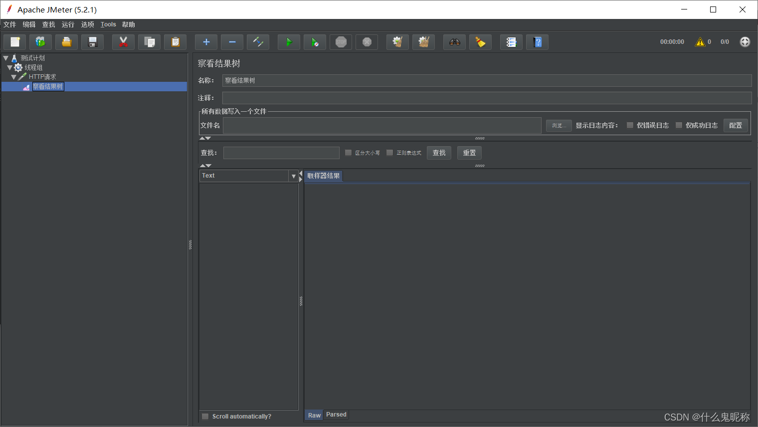The height and width of the screenshot is (427, 758).
Task: Click the 查找 search button
Action: tap(439, 153)
